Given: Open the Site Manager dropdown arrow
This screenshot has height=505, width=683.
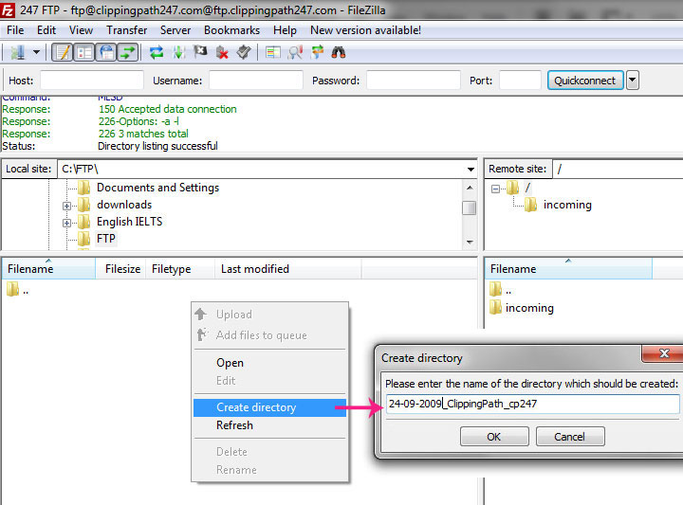Looking at the screenshot, I should click(x=37, y=53).
